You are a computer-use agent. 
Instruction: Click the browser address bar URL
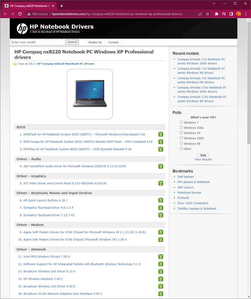117,14
